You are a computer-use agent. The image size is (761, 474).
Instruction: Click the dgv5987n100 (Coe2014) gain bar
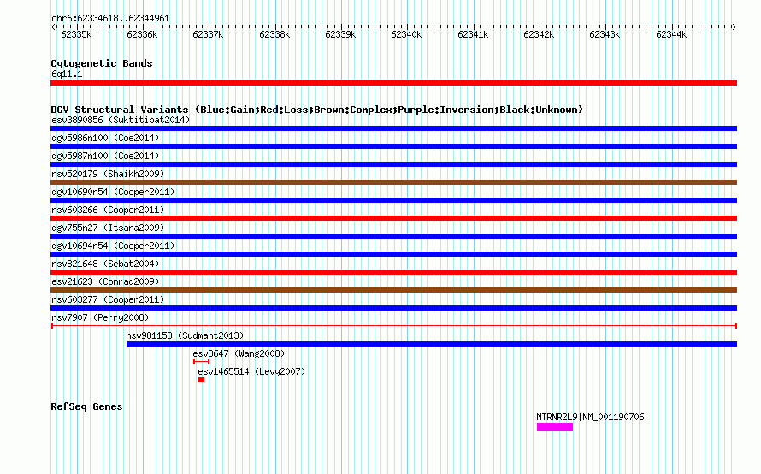[x=393, y=164]
